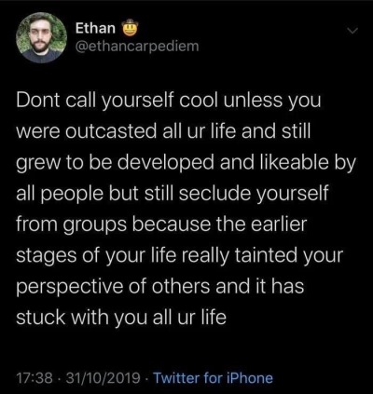Screen dimensions: 373x394
Task: Click the display name Ethan
Action: tap(95, 28)
